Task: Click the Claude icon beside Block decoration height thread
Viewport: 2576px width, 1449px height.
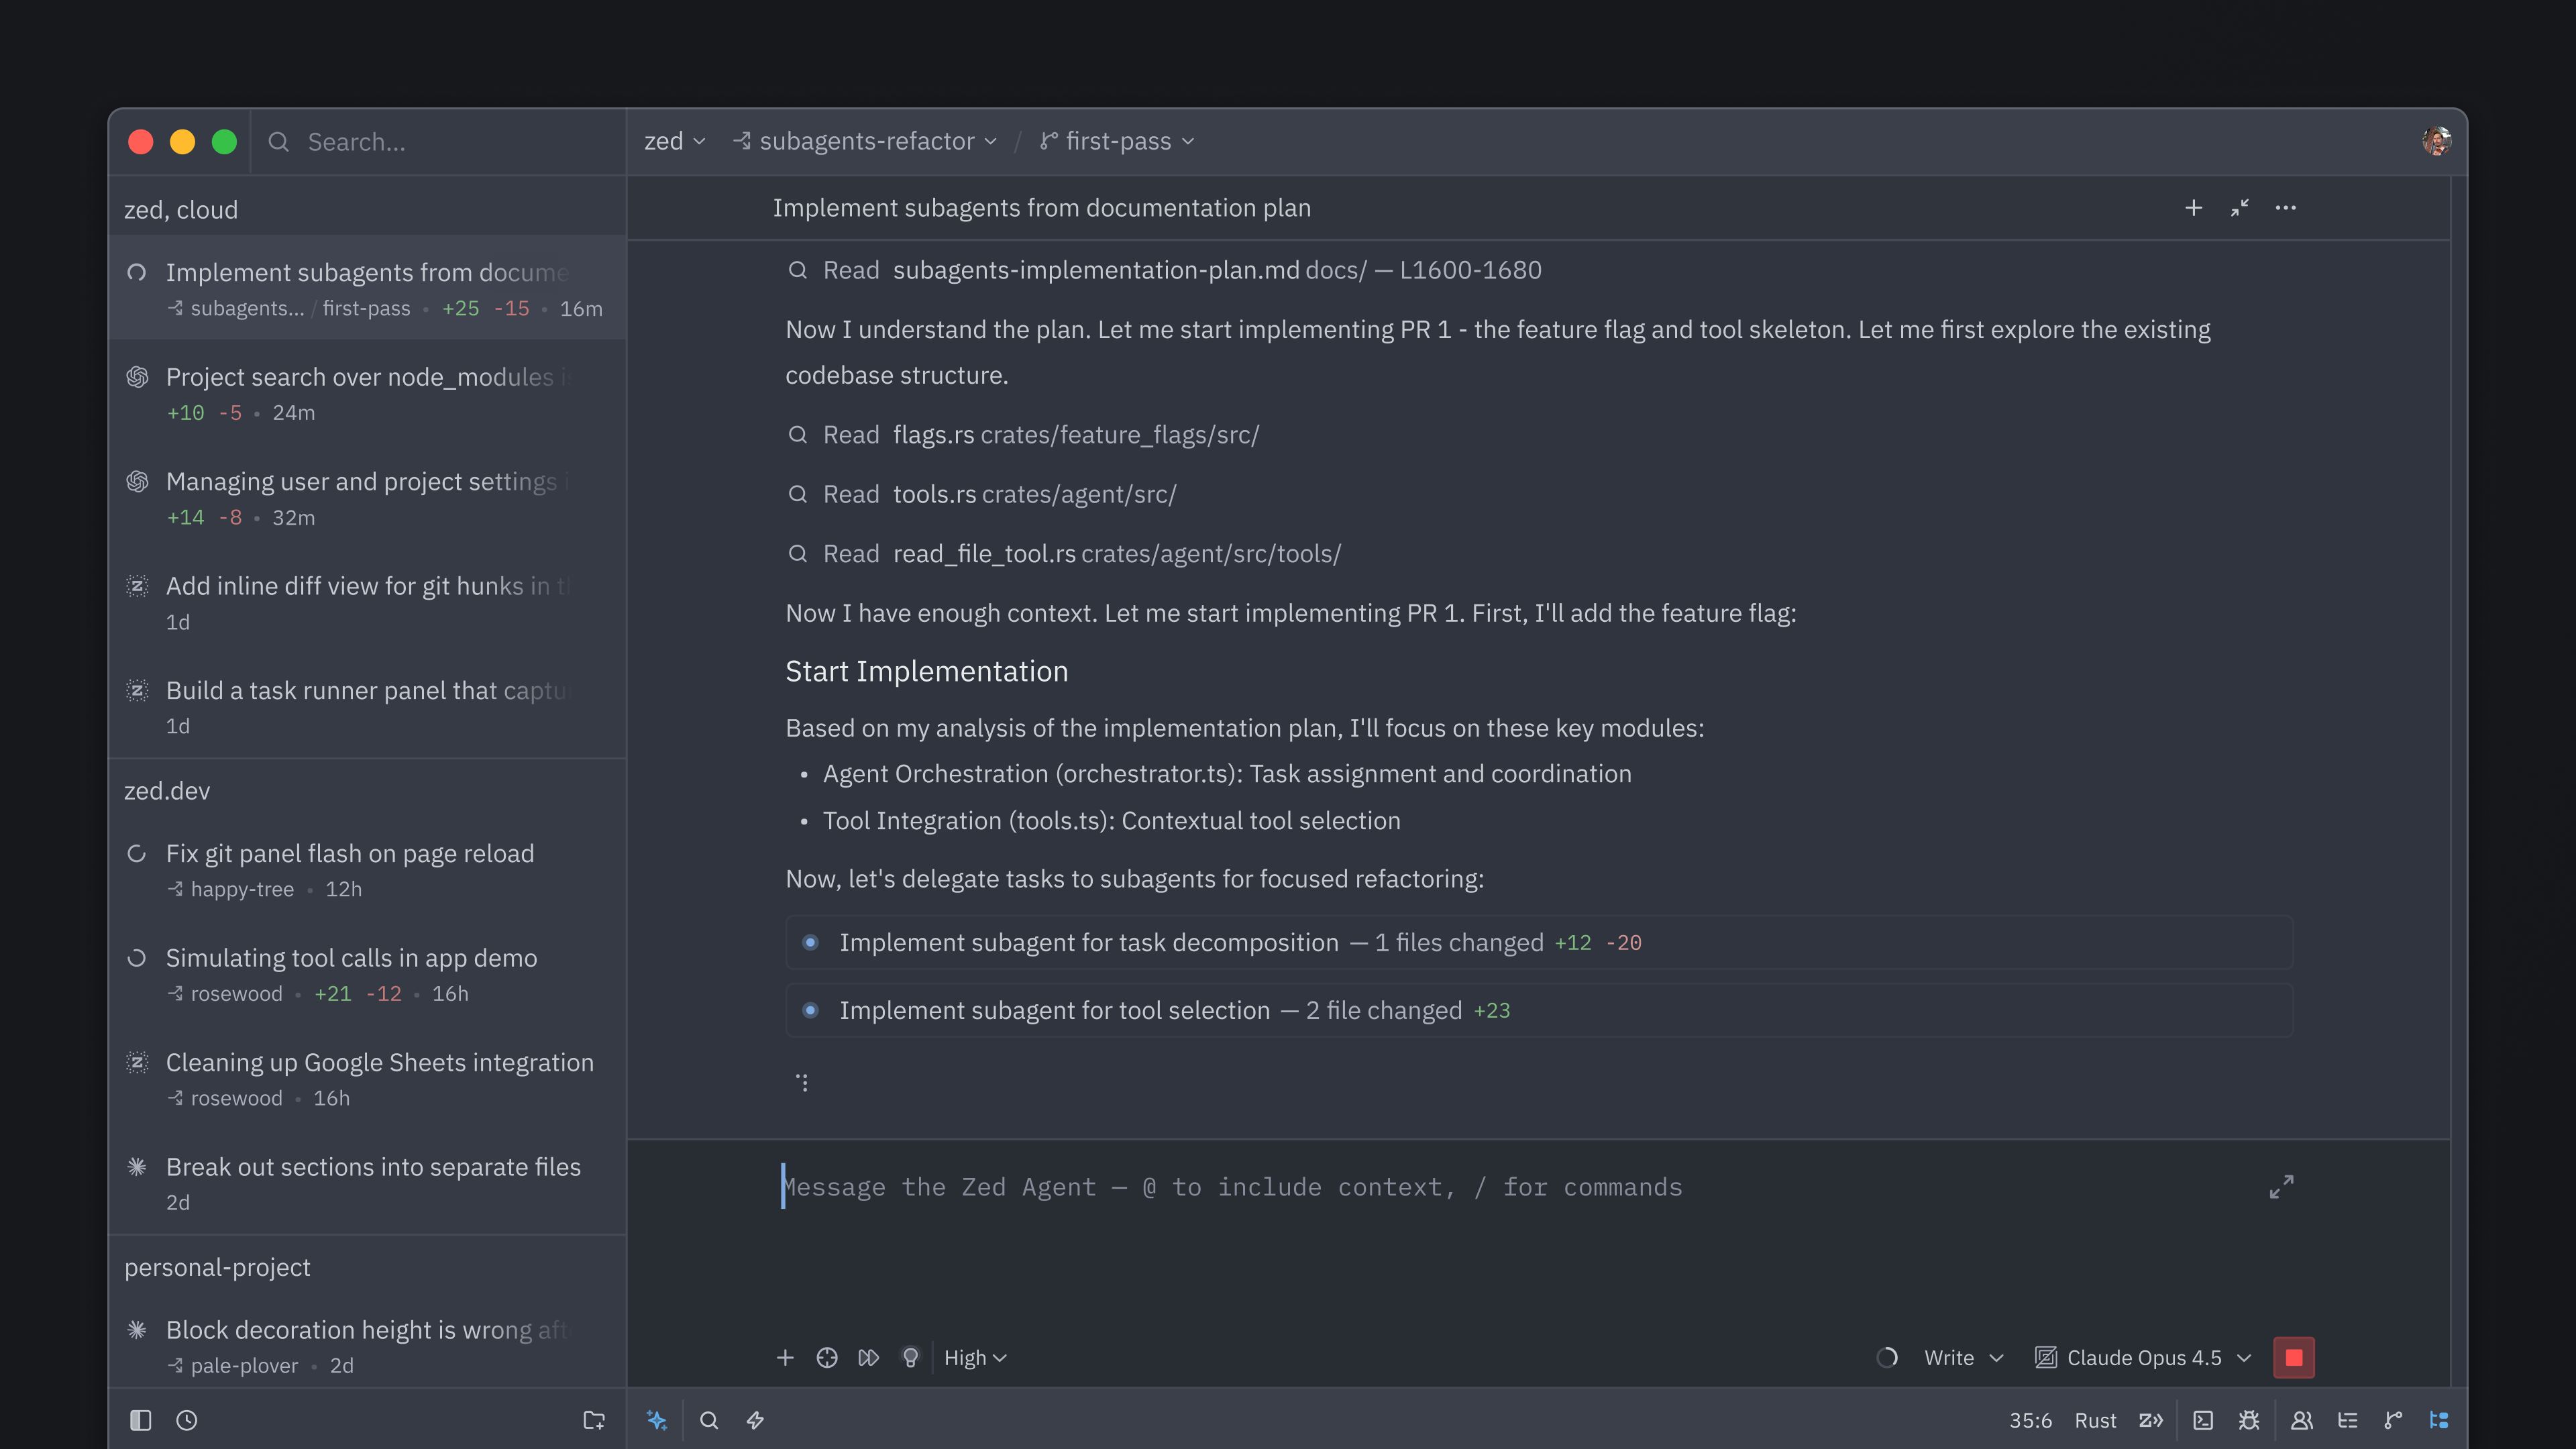Action: (137, 1329)
